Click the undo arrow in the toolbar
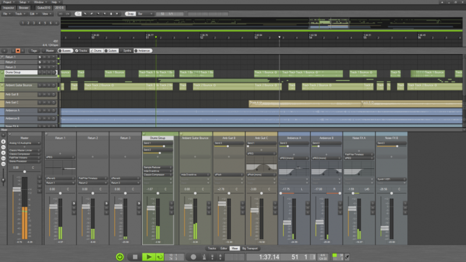466x262 pixels. click(x=61, y=13)
